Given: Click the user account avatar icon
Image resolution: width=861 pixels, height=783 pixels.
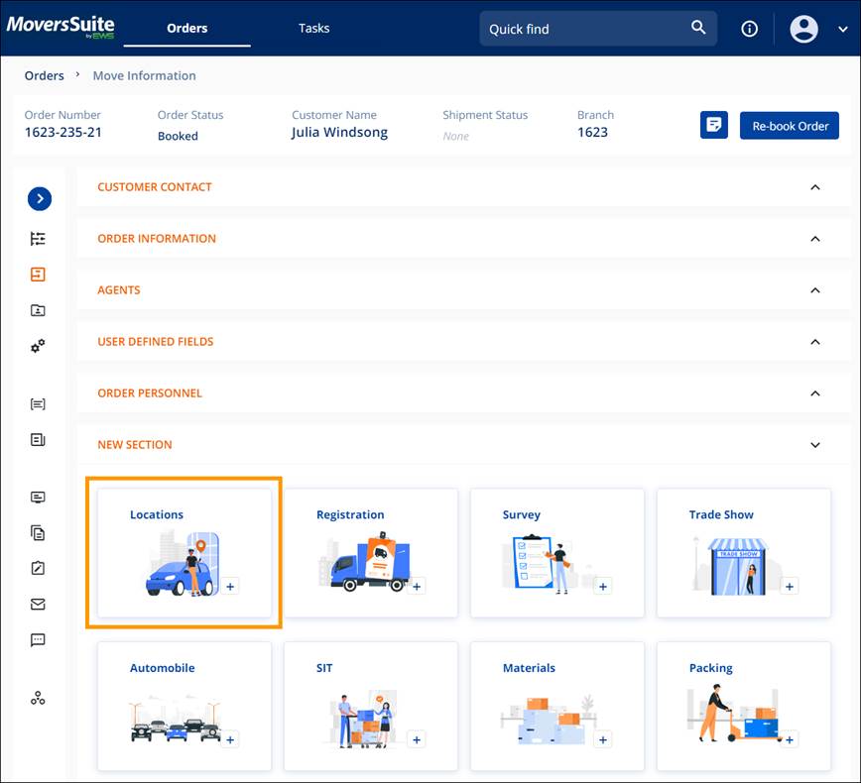Looking at the screenshot, I should pos(804,28).
